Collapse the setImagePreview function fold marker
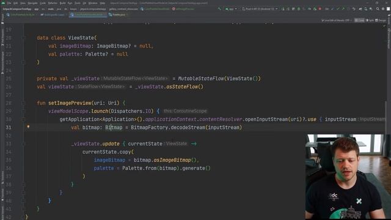Image resolution: width=391 pixels, height=220 pixels. coord(23,103)
